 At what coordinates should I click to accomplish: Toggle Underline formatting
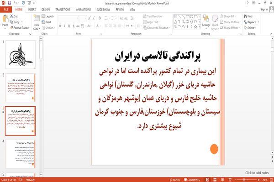click(x=69, y=26)
